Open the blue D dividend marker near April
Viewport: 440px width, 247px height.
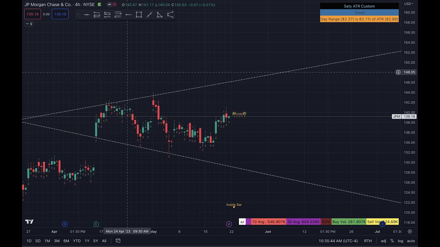click(x=65, y=224)
